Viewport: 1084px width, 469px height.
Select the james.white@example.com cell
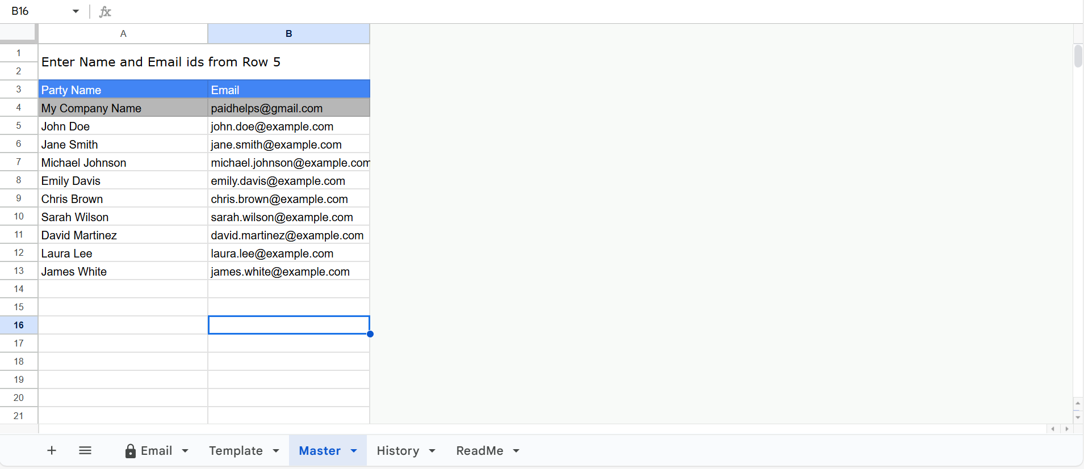[x=289, y=271]
